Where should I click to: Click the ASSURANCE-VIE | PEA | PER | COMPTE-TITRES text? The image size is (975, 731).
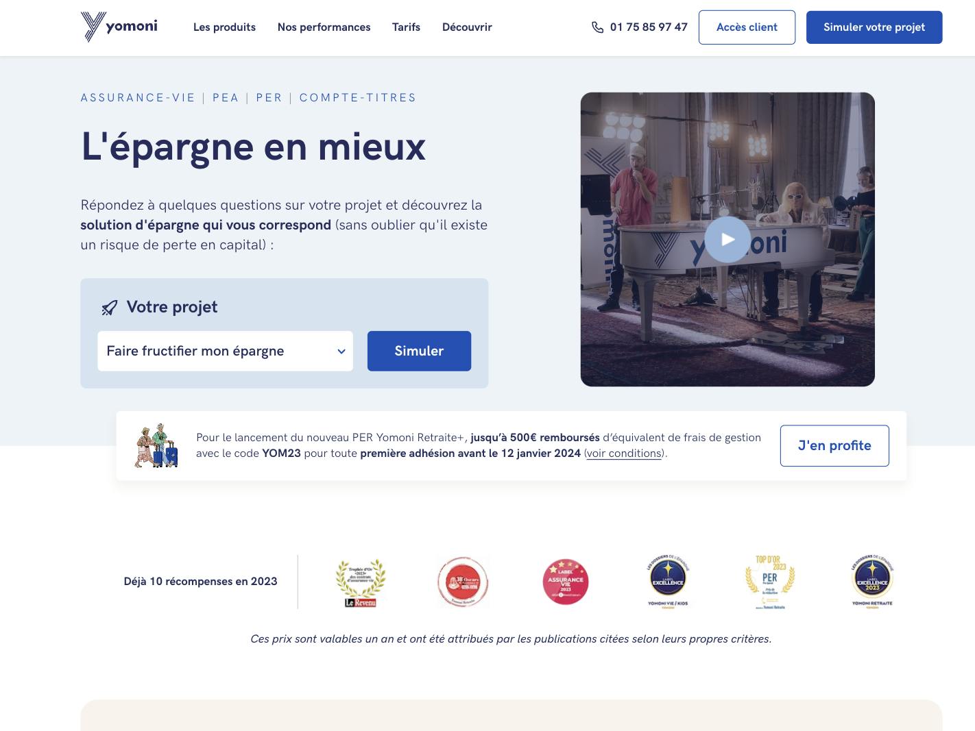(x=248, y=98)
